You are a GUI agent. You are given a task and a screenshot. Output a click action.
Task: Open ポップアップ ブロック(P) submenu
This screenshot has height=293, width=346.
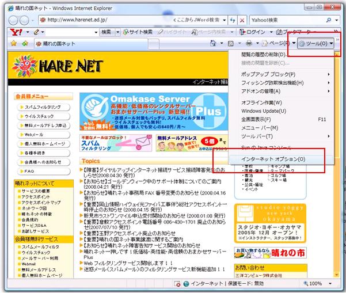click(x=281, y=74)
